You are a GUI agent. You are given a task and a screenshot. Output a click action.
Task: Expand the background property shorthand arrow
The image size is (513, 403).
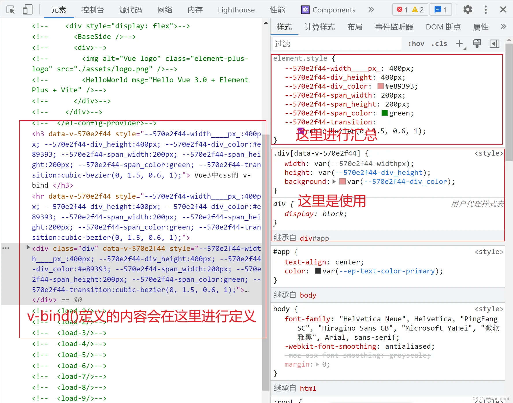click(x=334, y=182)
